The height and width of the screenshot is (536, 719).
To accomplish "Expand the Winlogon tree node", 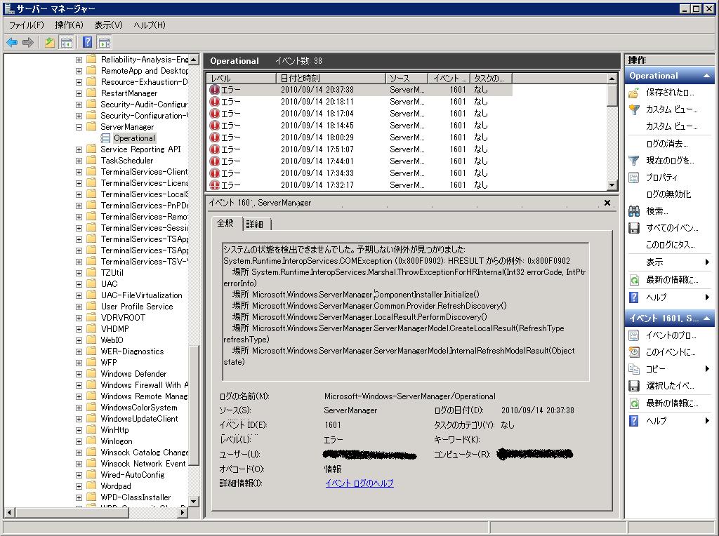I will (79, 441).
